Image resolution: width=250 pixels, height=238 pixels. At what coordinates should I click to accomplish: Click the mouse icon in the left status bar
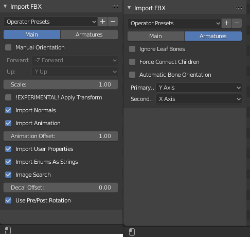click(x=8, y=230)
